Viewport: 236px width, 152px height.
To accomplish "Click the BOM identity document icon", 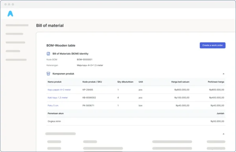I will pos(48,54).
